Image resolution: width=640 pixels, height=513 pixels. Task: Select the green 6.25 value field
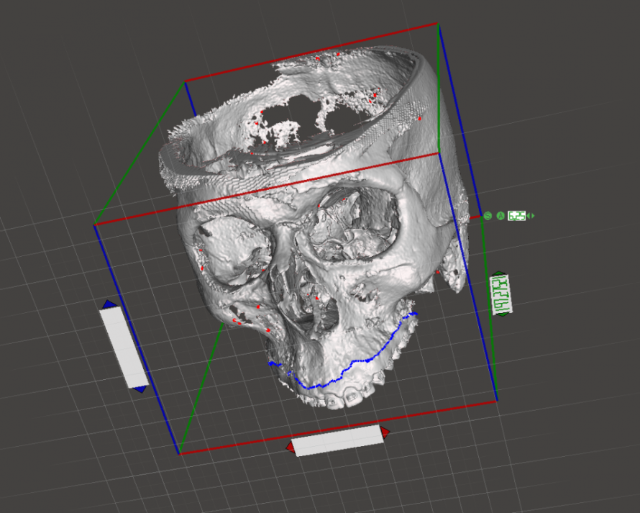516,216
